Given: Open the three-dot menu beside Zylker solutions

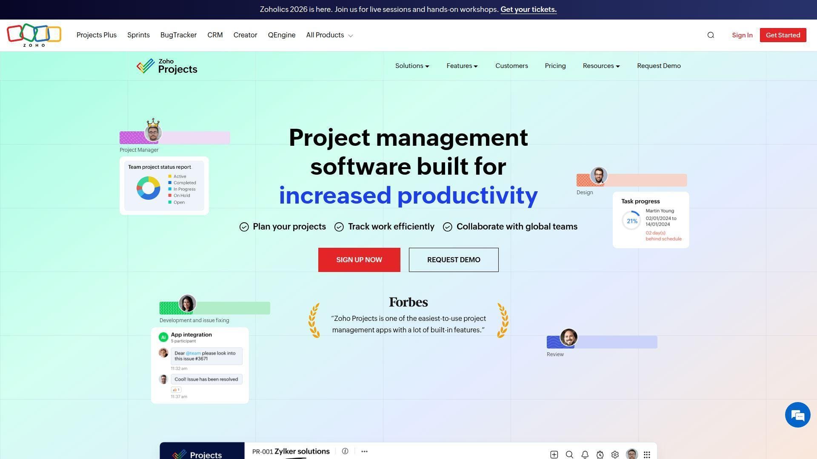Looking at the screenshot, I should (364, 451).
